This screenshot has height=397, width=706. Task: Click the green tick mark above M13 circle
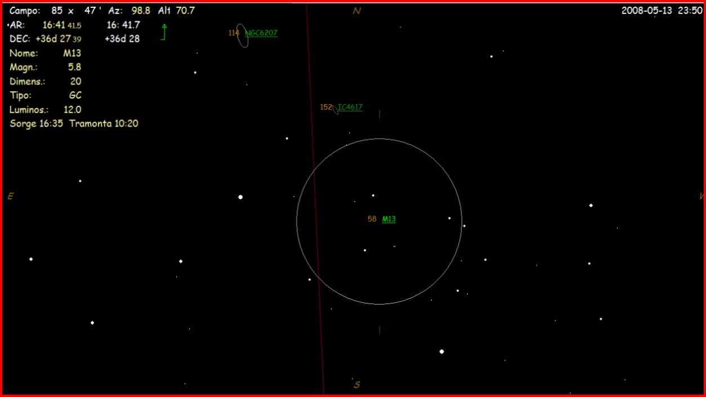coord(379,114)
